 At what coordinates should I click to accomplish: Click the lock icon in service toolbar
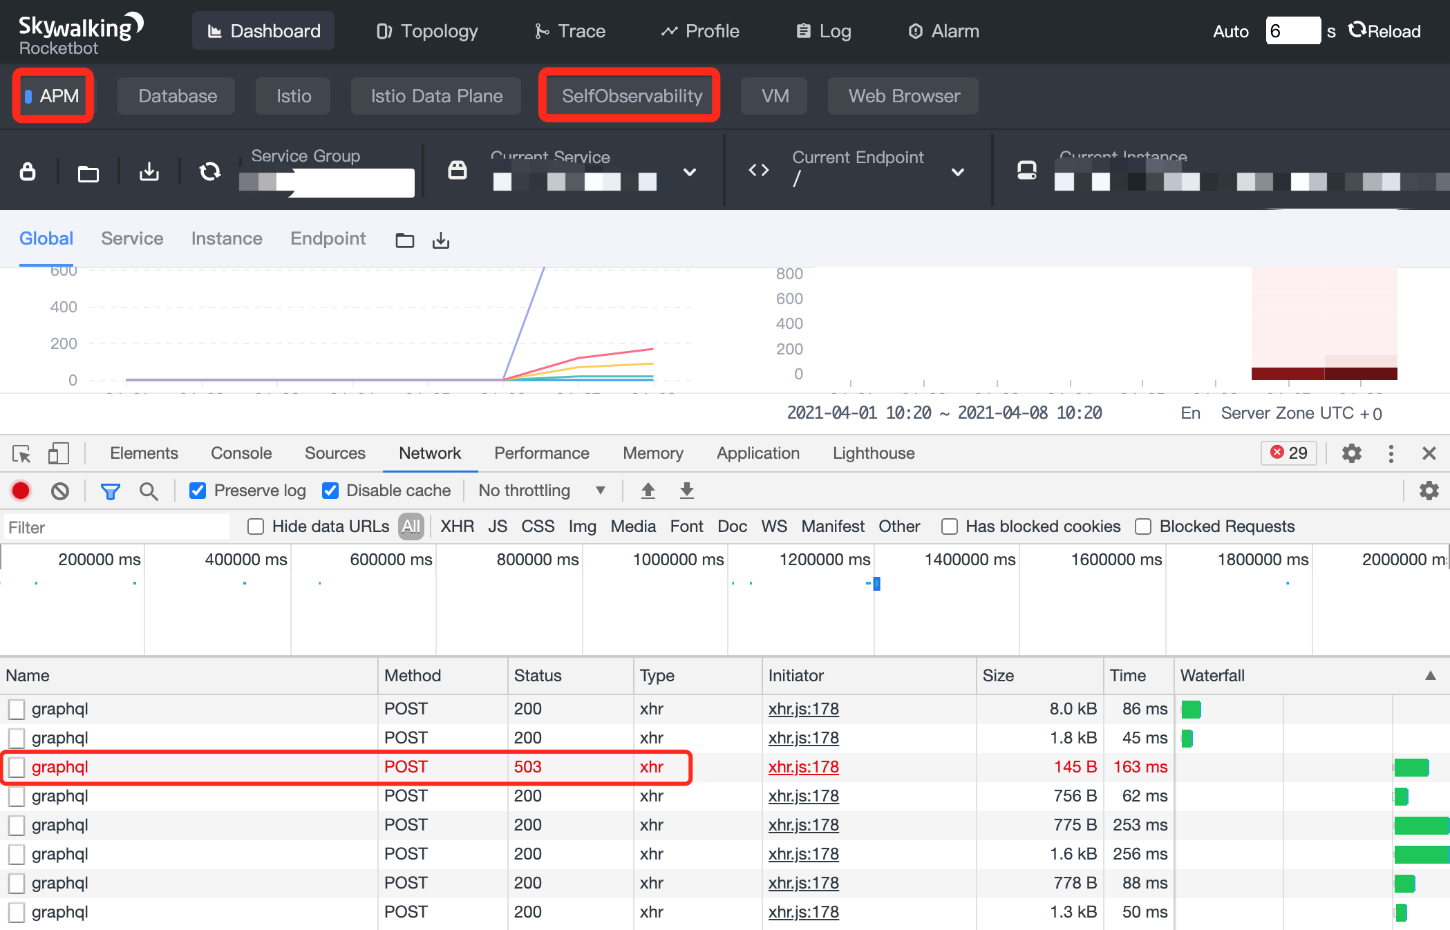(28, 171)
